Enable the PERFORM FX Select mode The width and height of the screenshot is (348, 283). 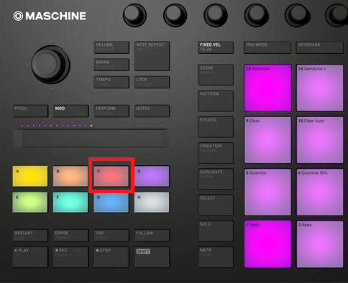tap(111, 111)
